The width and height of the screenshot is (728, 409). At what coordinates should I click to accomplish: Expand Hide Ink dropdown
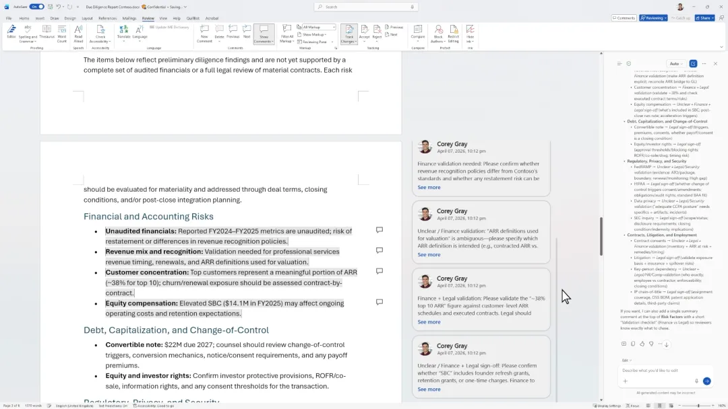(470, 34)
